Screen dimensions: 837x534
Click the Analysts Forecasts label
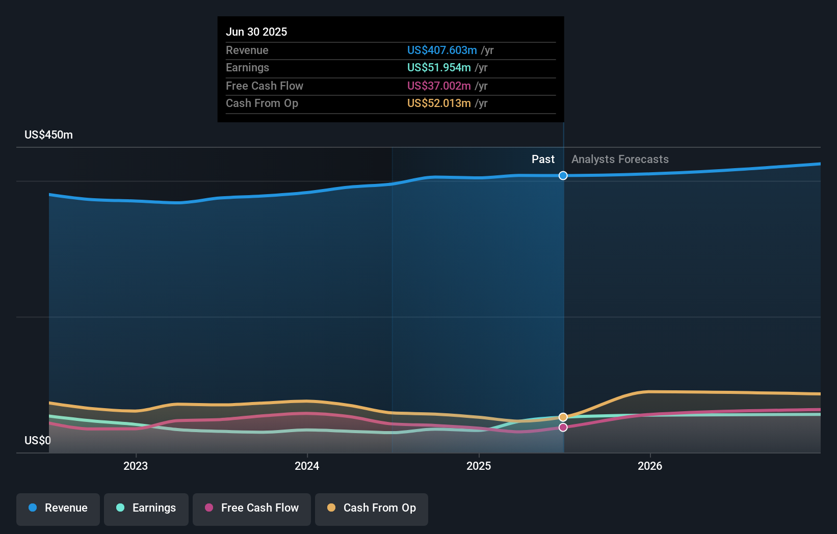click(620, 159)
